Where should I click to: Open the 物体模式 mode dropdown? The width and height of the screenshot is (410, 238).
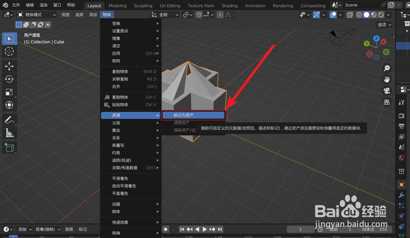(36, 15)
